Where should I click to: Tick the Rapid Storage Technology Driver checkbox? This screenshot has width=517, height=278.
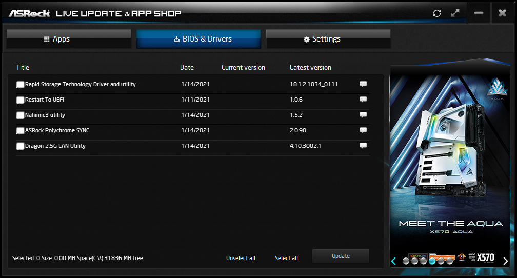point(20,85)
